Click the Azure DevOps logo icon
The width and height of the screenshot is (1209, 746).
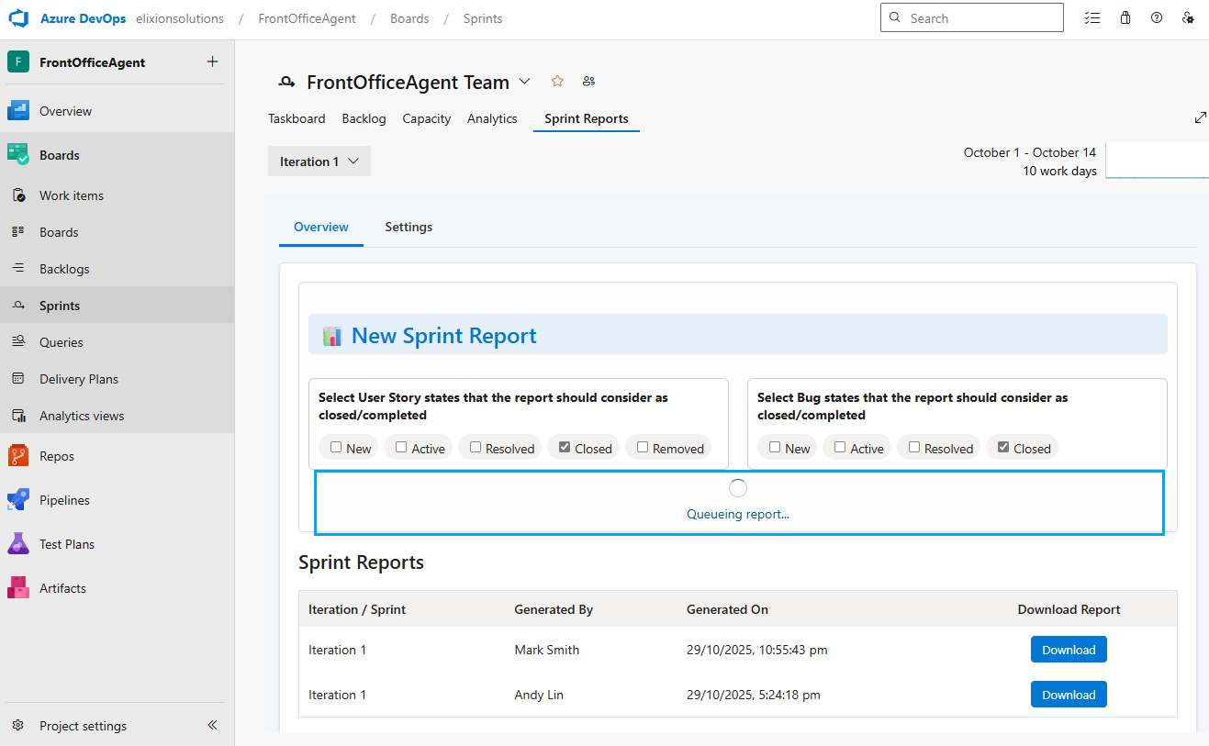click(18, 18)
